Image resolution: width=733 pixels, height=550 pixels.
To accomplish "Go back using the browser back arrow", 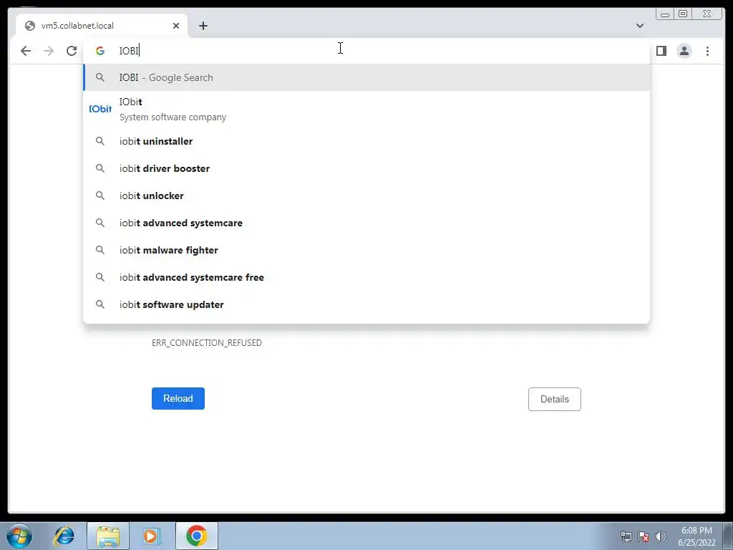I will (26, 51).
